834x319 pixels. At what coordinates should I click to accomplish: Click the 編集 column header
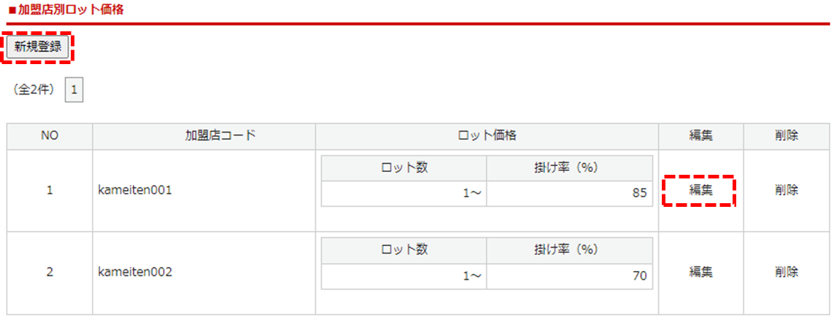pos(700,136)
